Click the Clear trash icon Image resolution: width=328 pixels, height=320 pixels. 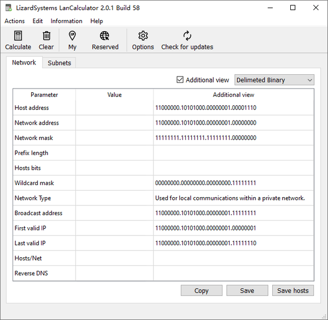tap(46, 36)
